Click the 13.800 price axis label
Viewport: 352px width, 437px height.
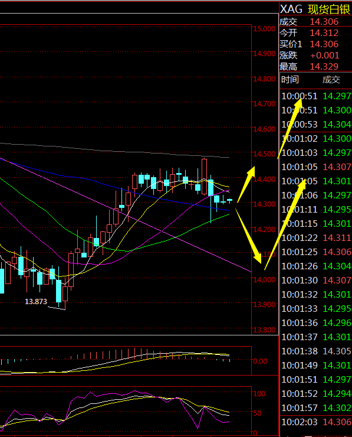coord(264,330)
